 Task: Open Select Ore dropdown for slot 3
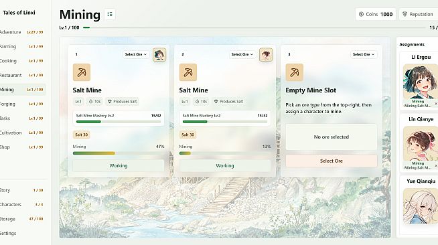pyautogui.click(x=364, y=54)
